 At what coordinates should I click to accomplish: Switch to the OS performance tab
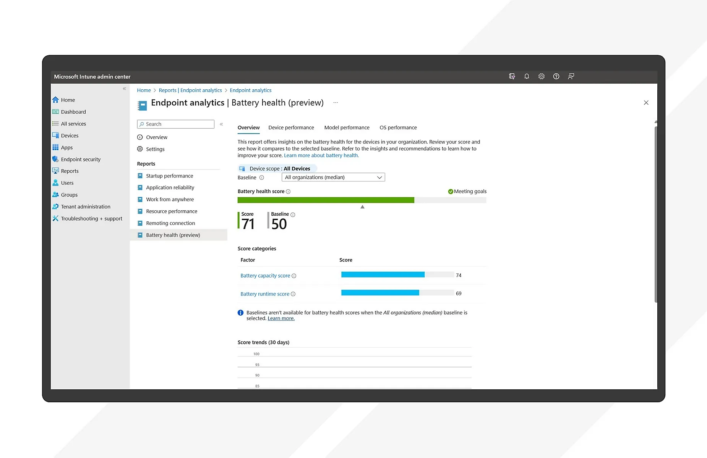pos(398,127)
